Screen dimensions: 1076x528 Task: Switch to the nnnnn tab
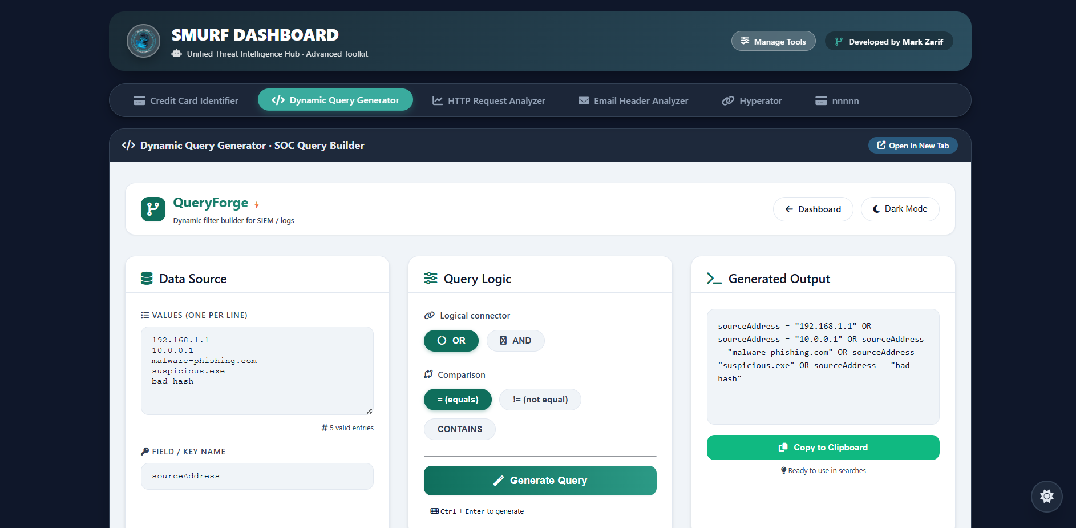click(837, 100)
